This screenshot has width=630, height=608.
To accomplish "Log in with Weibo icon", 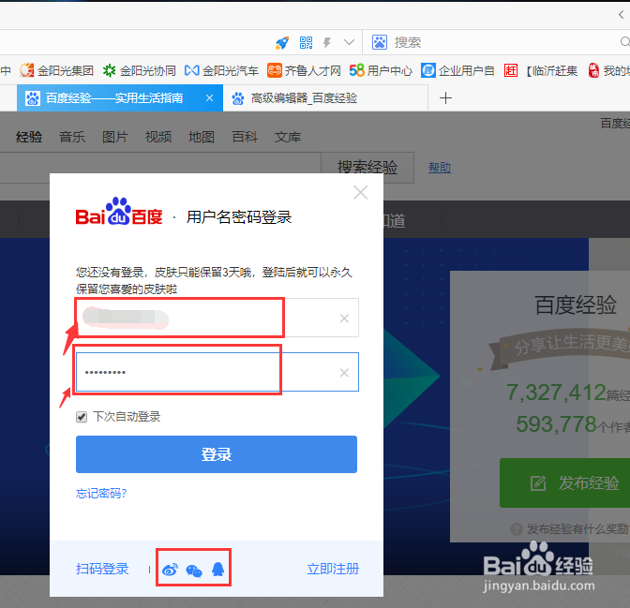I will tap(170, 570).
